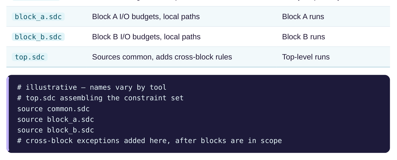This screenshot has width=397, height=160.
Task: Click the top.sdc table row background
Action: click(x=198, y=57)
